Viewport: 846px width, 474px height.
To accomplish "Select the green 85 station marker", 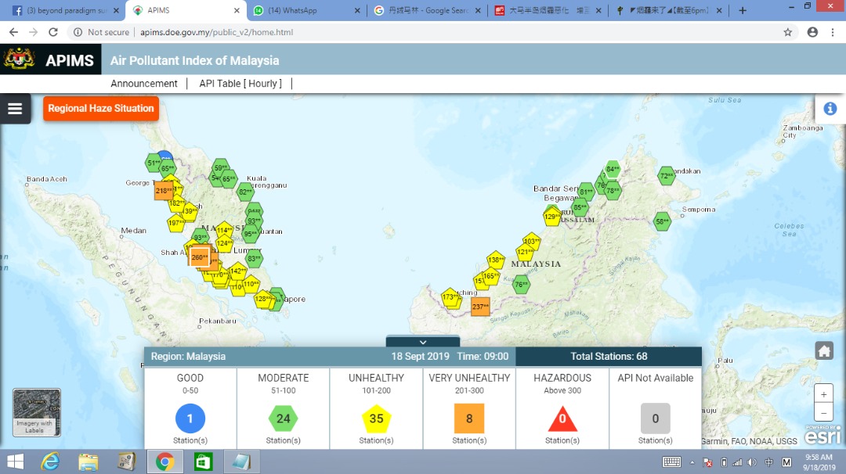I will coord(580,207).
